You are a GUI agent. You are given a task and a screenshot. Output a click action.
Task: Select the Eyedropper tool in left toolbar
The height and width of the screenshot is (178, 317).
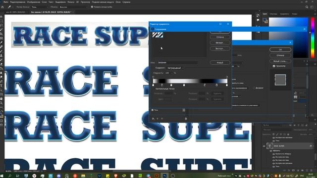point(1,43)
